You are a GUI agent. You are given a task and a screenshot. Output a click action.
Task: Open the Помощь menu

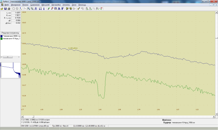pyautogui.click(x=82, y=5)
